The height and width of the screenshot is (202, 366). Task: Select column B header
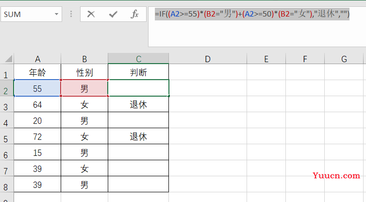[x=84, y=59]
